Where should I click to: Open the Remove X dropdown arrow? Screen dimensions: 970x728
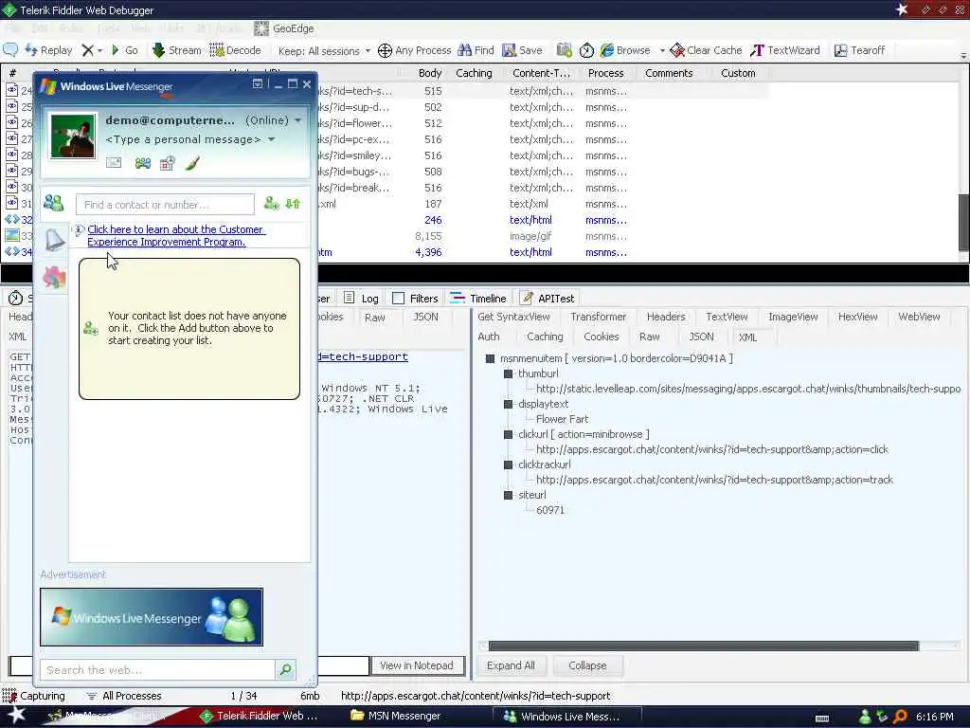click(x=99, y=51)
